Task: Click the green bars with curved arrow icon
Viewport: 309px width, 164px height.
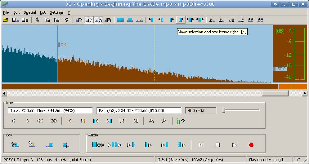Action: 181,121
